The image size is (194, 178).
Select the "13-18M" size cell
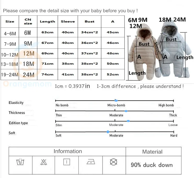pyautogui.click(x=9, y=64)
